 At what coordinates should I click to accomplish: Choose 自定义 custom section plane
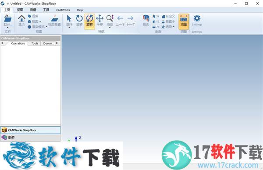tap(168, 16)
